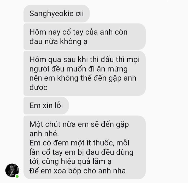Select the line "lần cổ tay em bị đau"

pos(65,152)
